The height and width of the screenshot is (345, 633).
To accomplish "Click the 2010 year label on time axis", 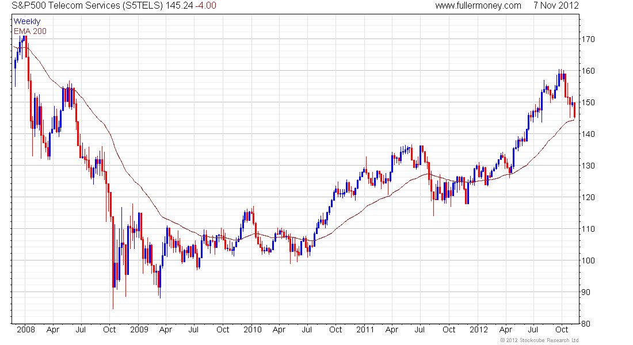I will click(252, 329).
